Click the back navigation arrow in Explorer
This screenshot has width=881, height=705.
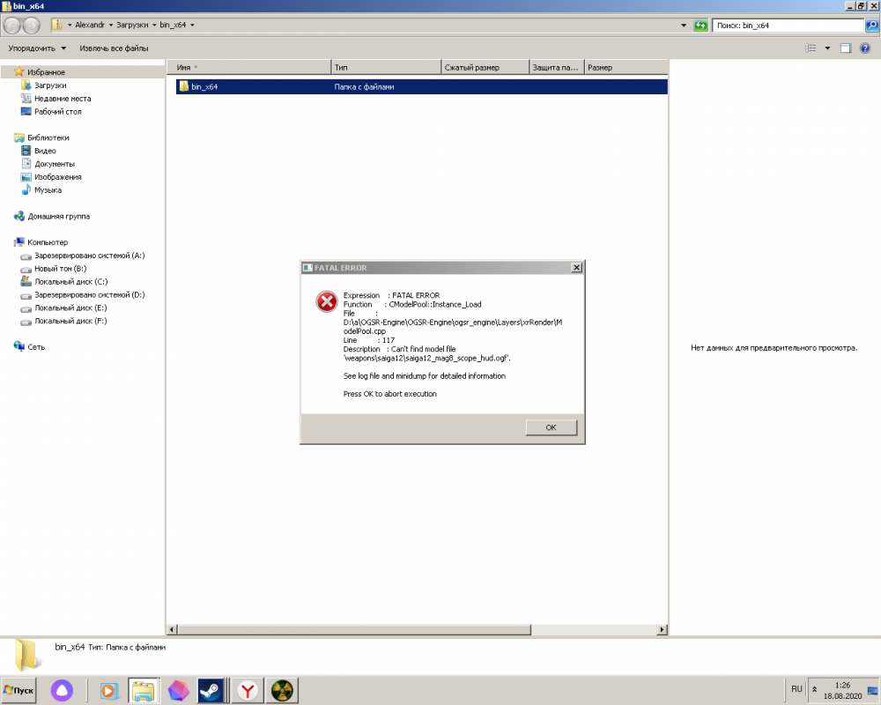(13, 26)
